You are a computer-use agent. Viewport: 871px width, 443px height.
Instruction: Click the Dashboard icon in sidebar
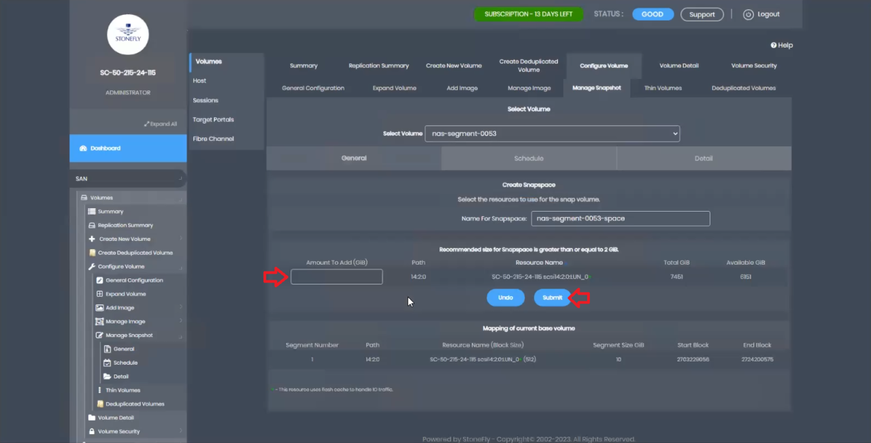click(82, 148)
